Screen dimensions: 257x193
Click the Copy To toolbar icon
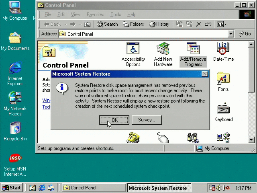[x=189, y=24]
